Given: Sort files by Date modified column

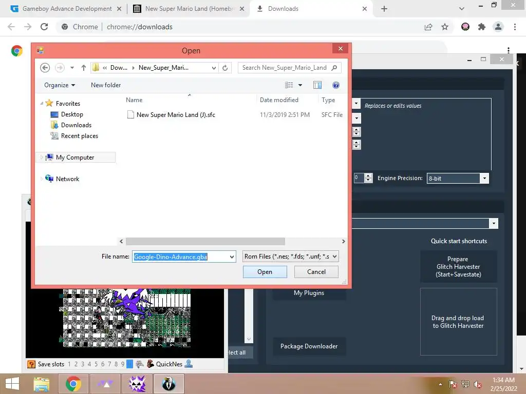Looking at the screenshot, I should point(279,100).
